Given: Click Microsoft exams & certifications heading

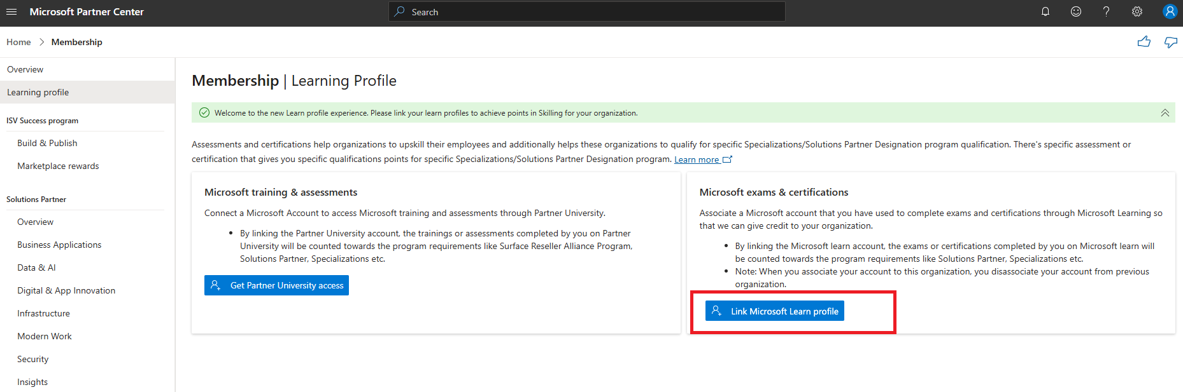Looking at the screenshot, I should coord(774,193).
